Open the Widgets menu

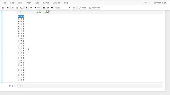pyautogui.click(x=56, y=3)
